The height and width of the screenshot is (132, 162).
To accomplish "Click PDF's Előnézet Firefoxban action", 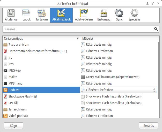I will click(x=99, y=51).
